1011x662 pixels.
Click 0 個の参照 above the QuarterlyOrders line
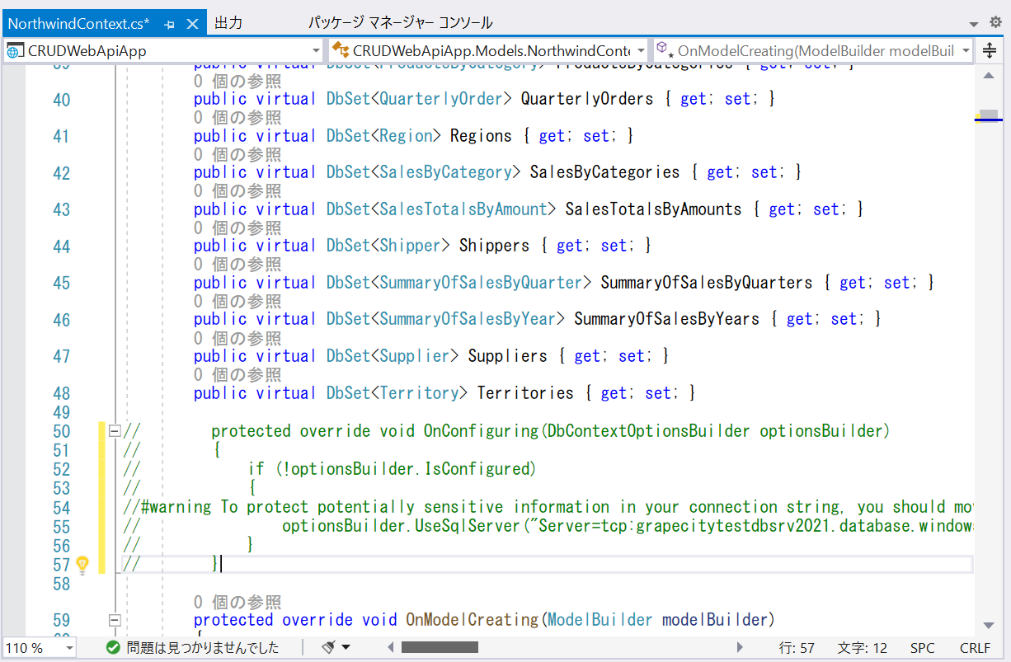(237, 81)
